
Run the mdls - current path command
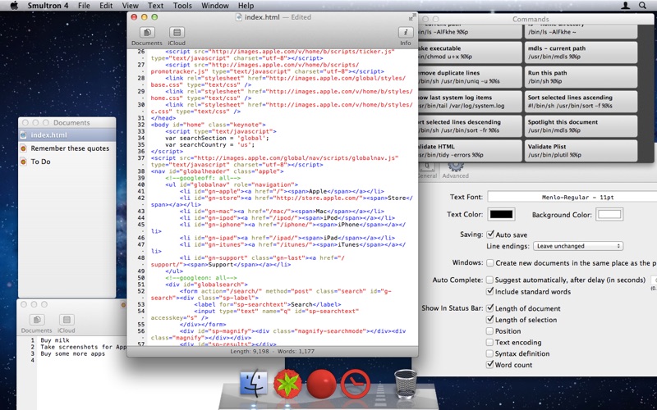581,52
